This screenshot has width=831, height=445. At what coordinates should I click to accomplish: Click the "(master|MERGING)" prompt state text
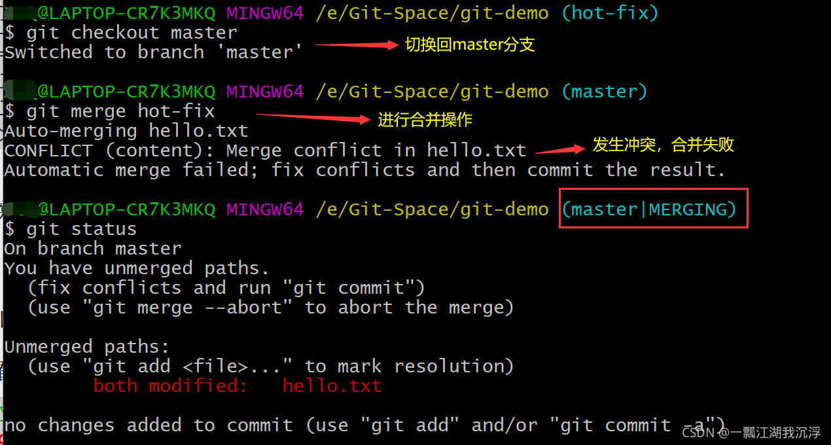coord(649,209)
